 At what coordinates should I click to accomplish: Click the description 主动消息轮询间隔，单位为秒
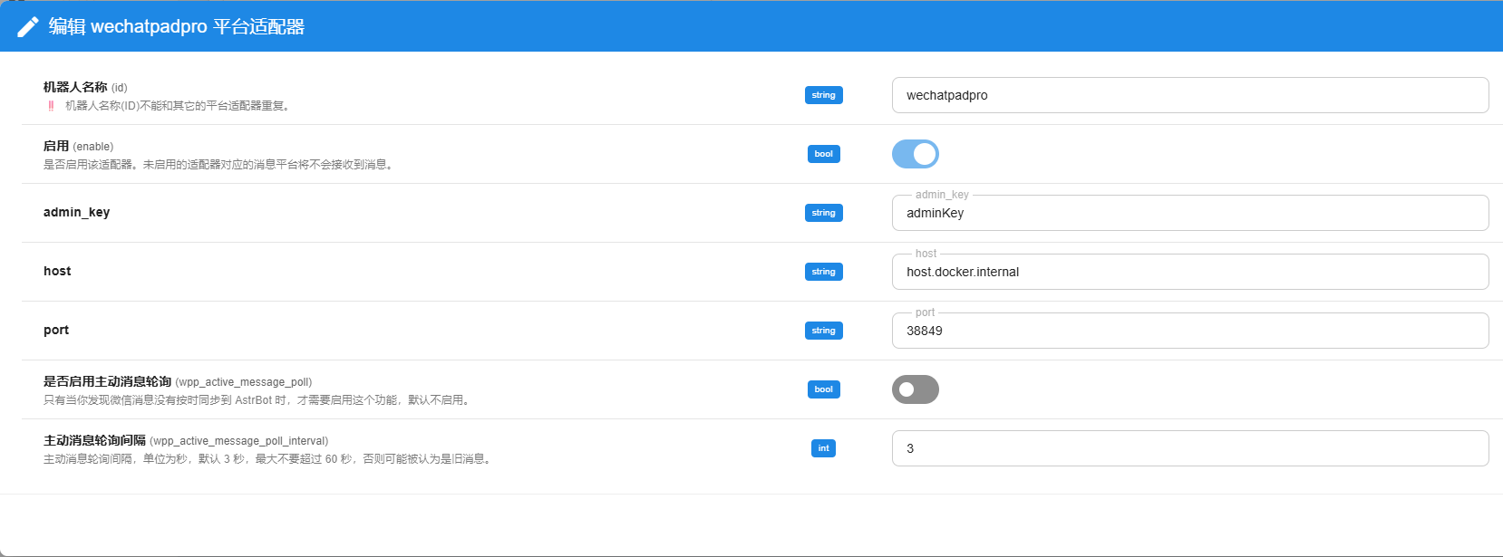point(269,459)
